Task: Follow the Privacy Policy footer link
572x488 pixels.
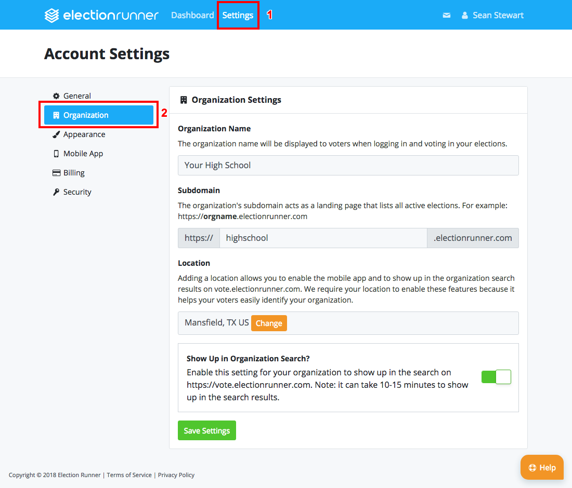Action: point(176,475)
